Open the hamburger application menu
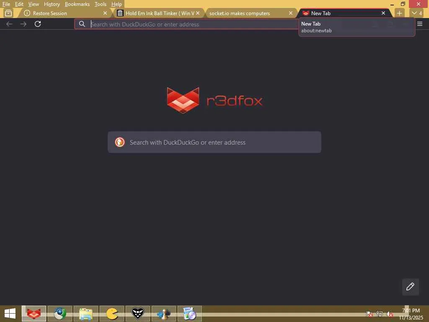The width and height of the screenshot is (429, 322). (x=420, y=24)
